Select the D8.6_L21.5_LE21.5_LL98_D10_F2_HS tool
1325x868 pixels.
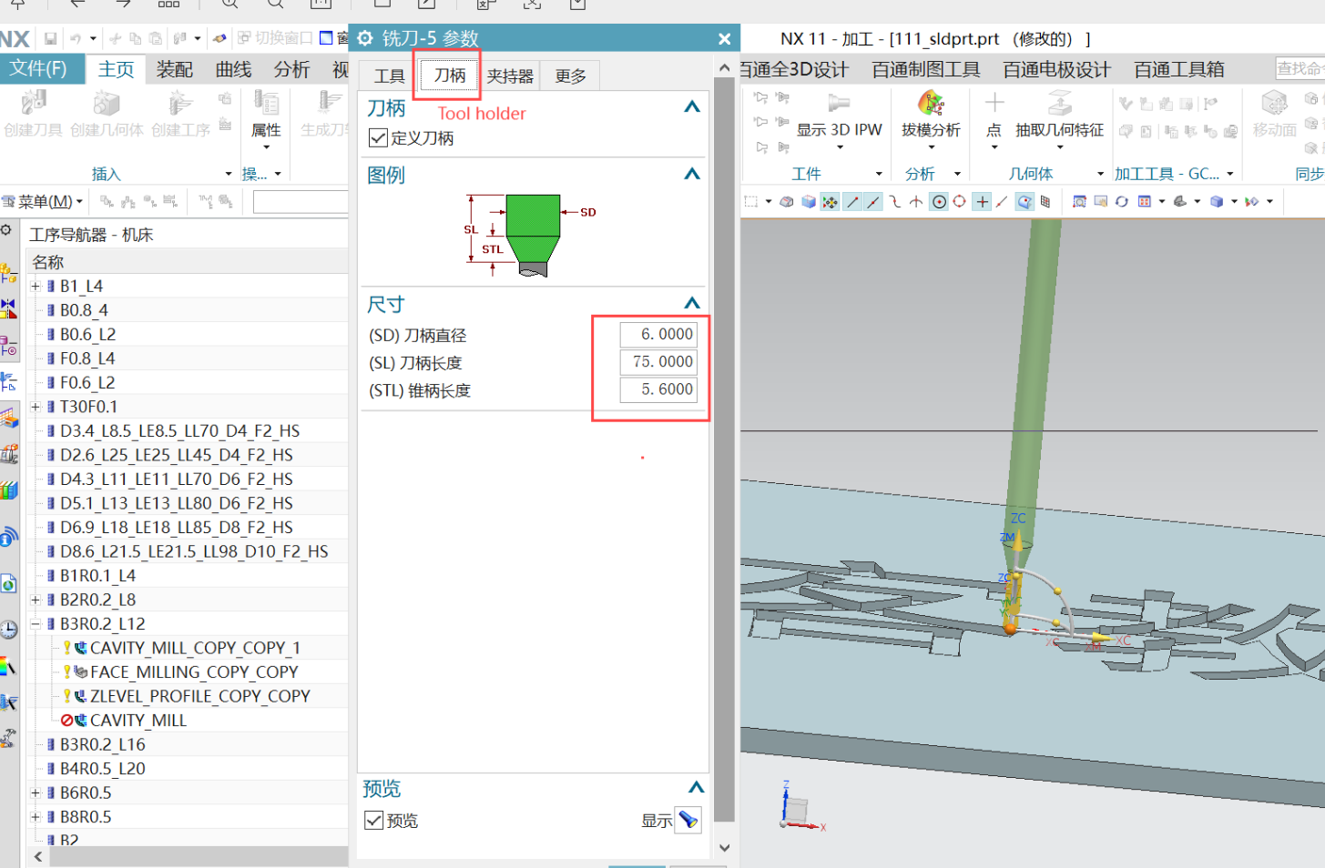pos(194,551)
